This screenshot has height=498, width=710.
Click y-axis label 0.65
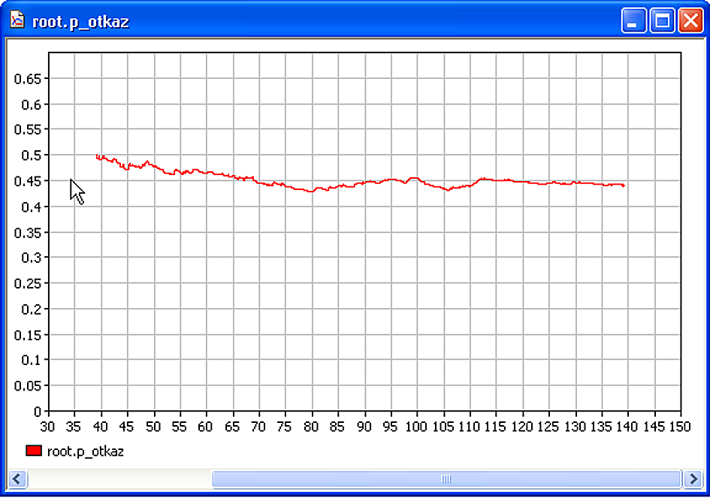click(x=28, y=79)
